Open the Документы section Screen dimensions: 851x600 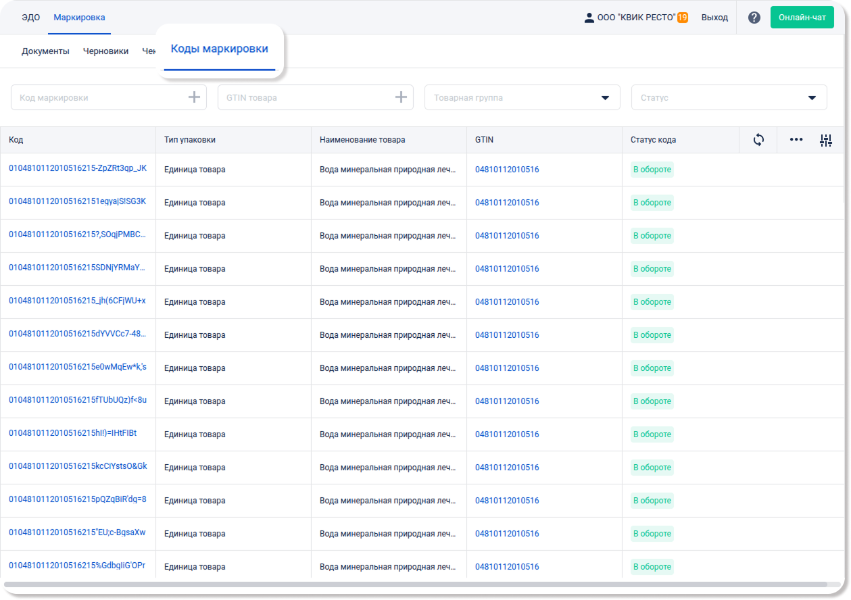(x=45, y=51)
